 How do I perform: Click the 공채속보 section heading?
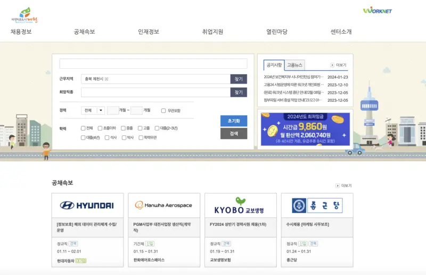coord(62,183)
